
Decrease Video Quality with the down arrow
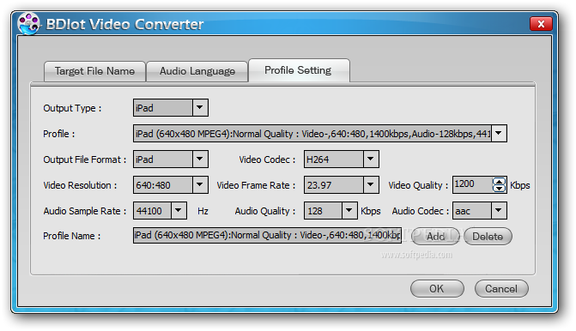click(499, 189)
